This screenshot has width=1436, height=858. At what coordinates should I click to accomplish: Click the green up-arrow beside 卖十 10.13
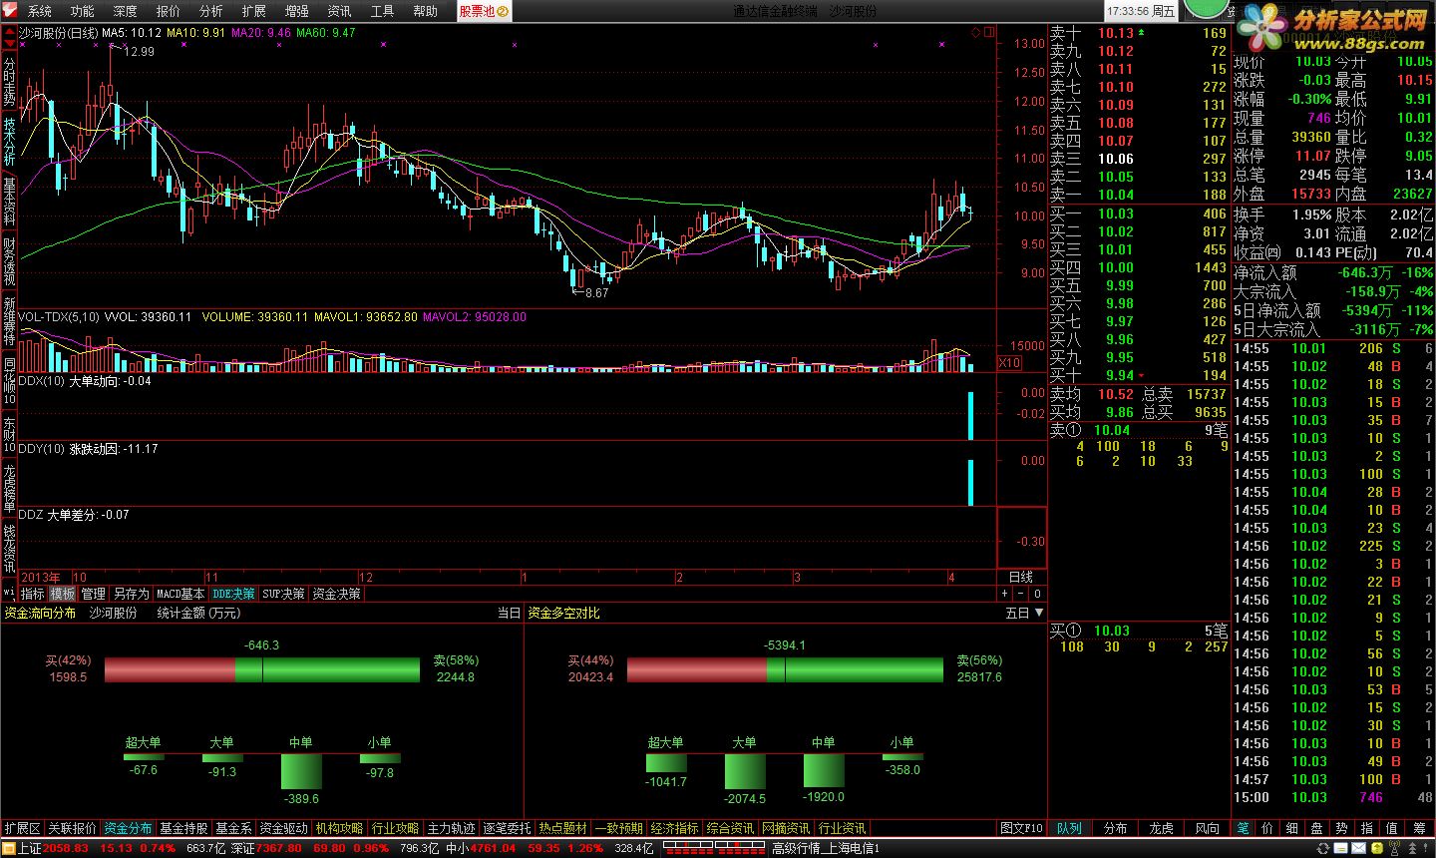tap(1141, 33)
